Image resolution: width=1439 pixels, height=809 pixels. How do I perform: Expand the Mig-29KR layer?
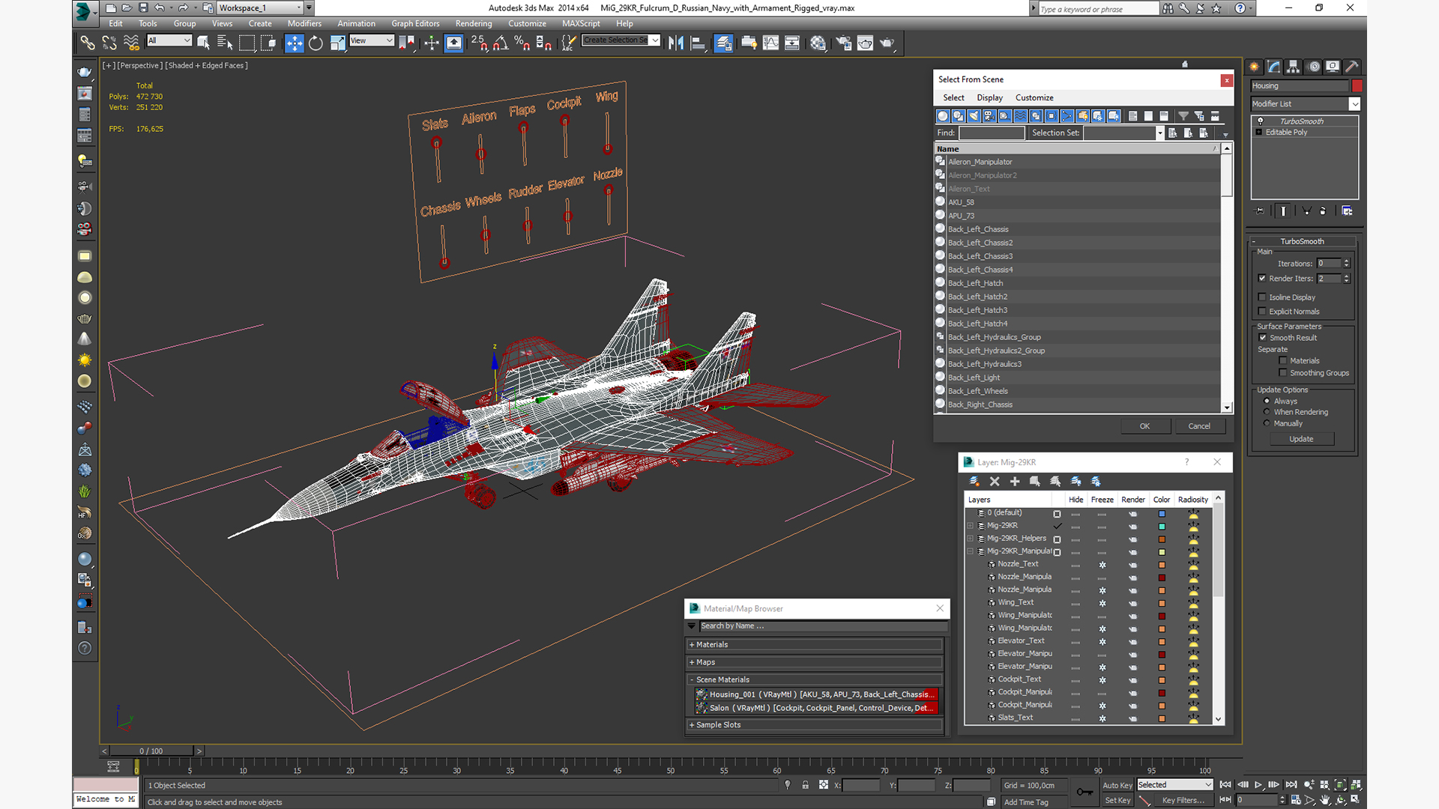(971, 526)
